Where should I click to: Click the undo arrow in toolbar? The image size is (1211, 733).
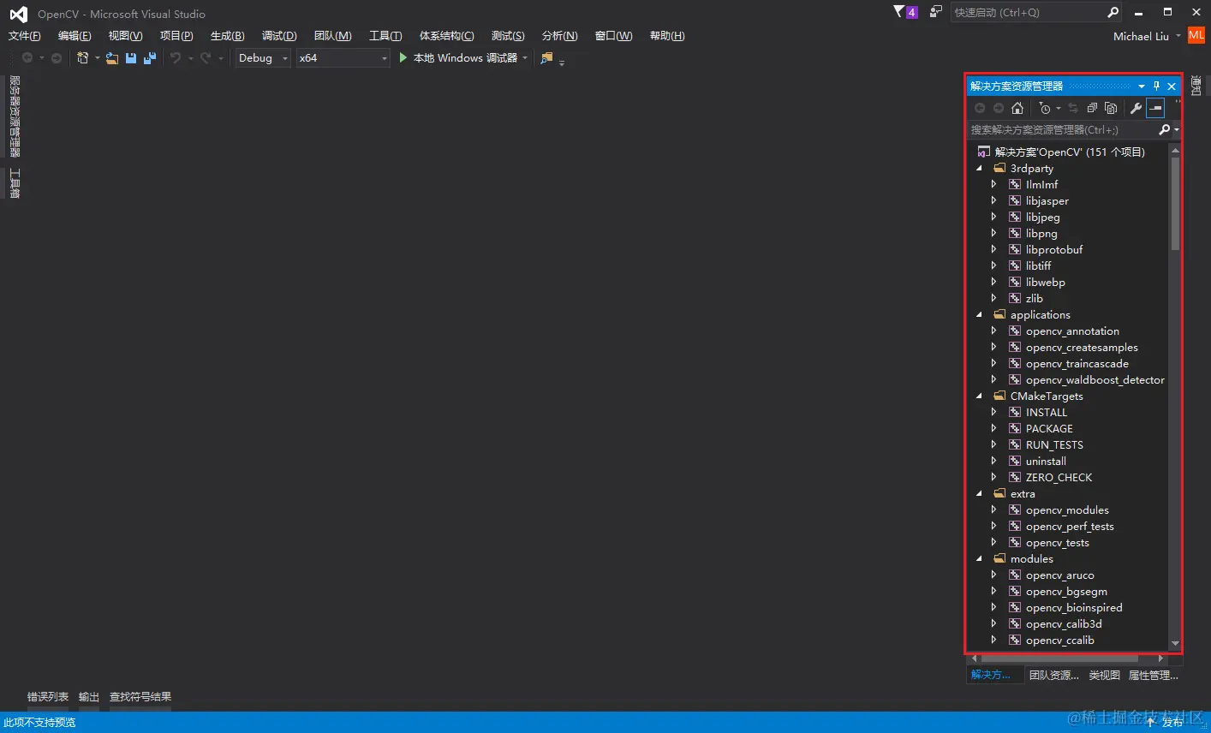pyautogui.click(x=176, y=58)
